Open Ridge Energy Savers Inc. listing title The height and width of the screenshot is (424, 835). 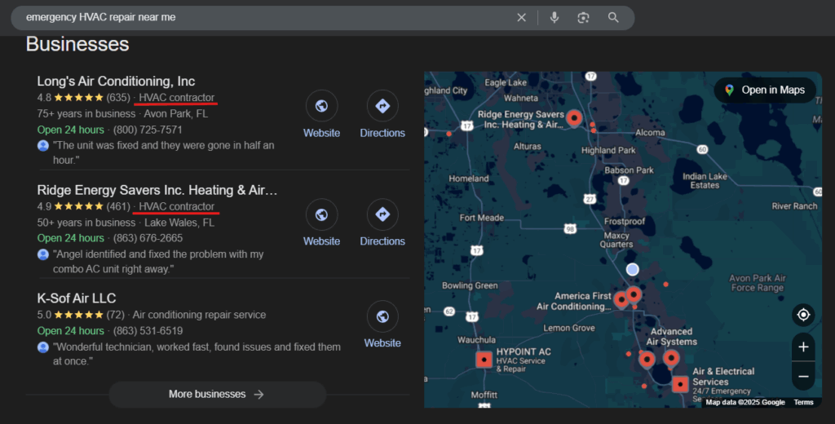pos(157,190)
